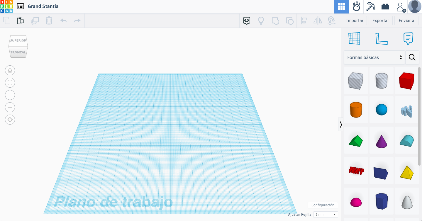Open the Ajustar Rejilla 1 mm dropdown
Screen dimensions: 422x221
(x=326, y=215)
